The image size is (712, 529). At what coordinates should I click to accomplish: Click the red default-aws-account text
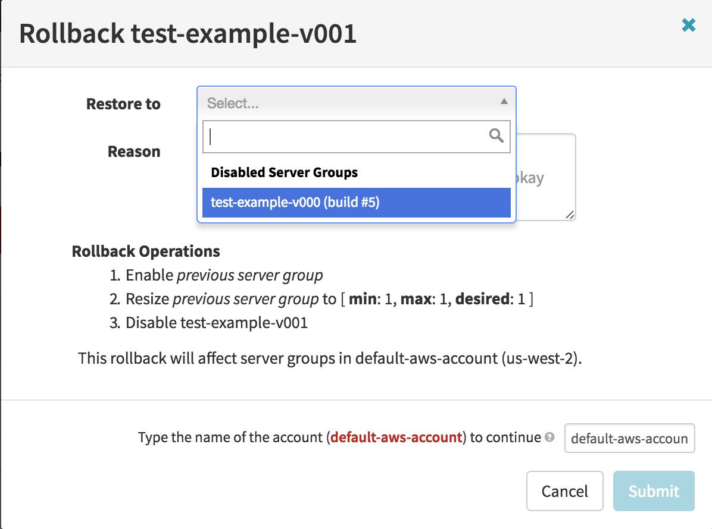(x=396, y=437)
